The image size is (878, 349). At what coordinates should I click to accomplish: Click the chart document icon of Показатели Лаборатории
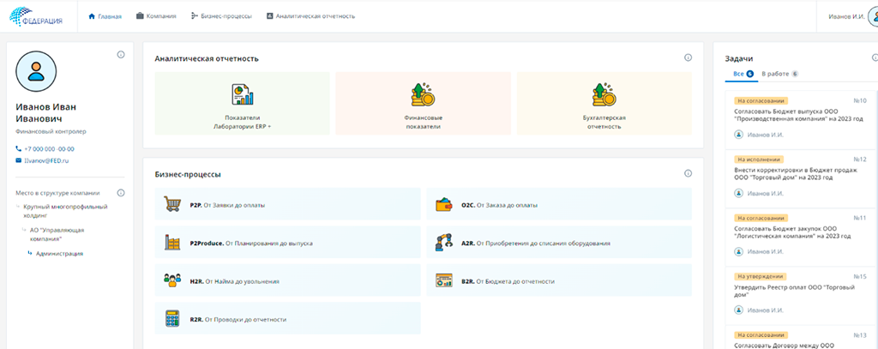click(x=243, y=94)
